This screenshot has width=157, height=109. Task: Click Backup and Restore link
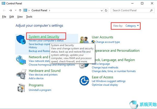(x=39, y=51)
